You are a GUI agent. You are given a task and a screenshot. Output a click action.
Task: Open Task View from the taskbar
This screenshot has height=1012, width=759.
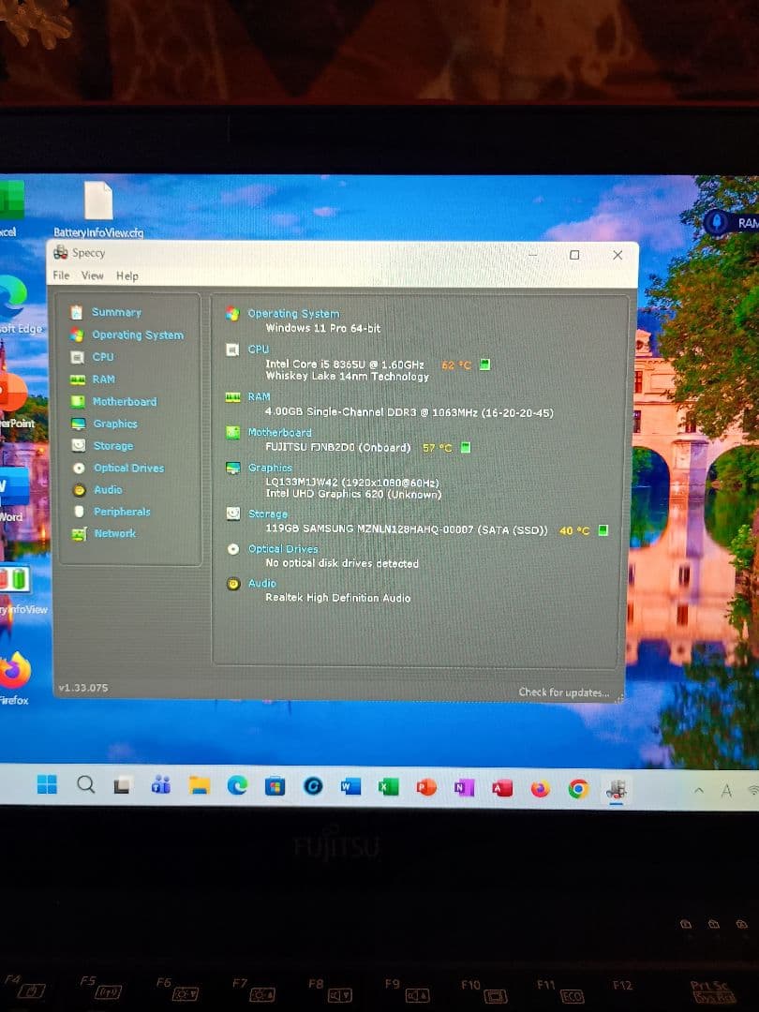coord(122,785)
